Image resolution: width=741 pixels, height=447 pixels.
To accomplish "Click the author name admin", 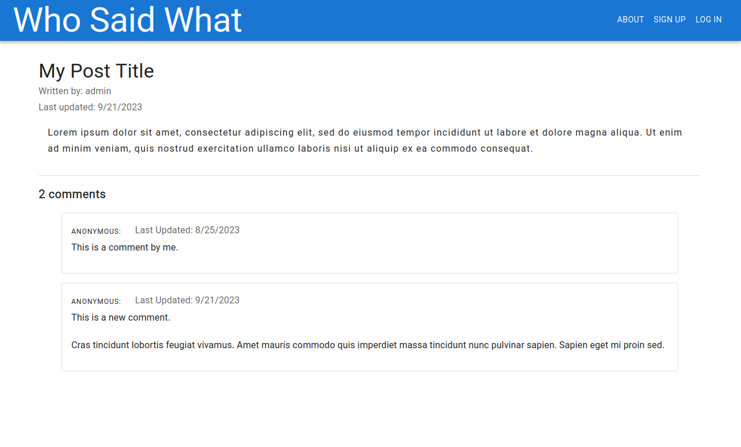I will [x=98, y=91].
